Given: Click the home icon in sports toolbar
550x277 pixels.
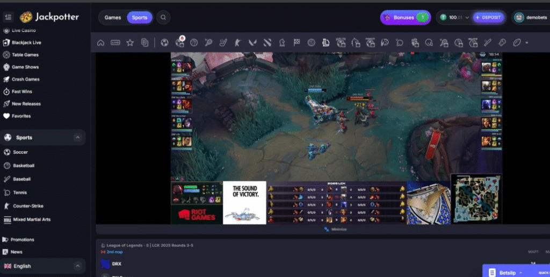Looking at the screenshot, I should coord(100,42).
